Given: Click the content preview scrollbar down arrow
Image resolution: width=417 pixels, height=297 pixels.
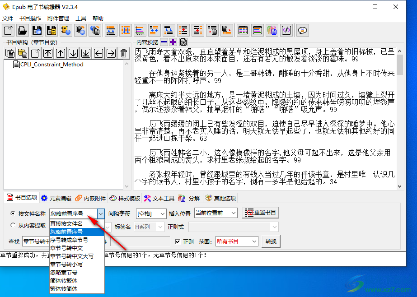Looking at the screenshot, I should [x=399, y=186].
